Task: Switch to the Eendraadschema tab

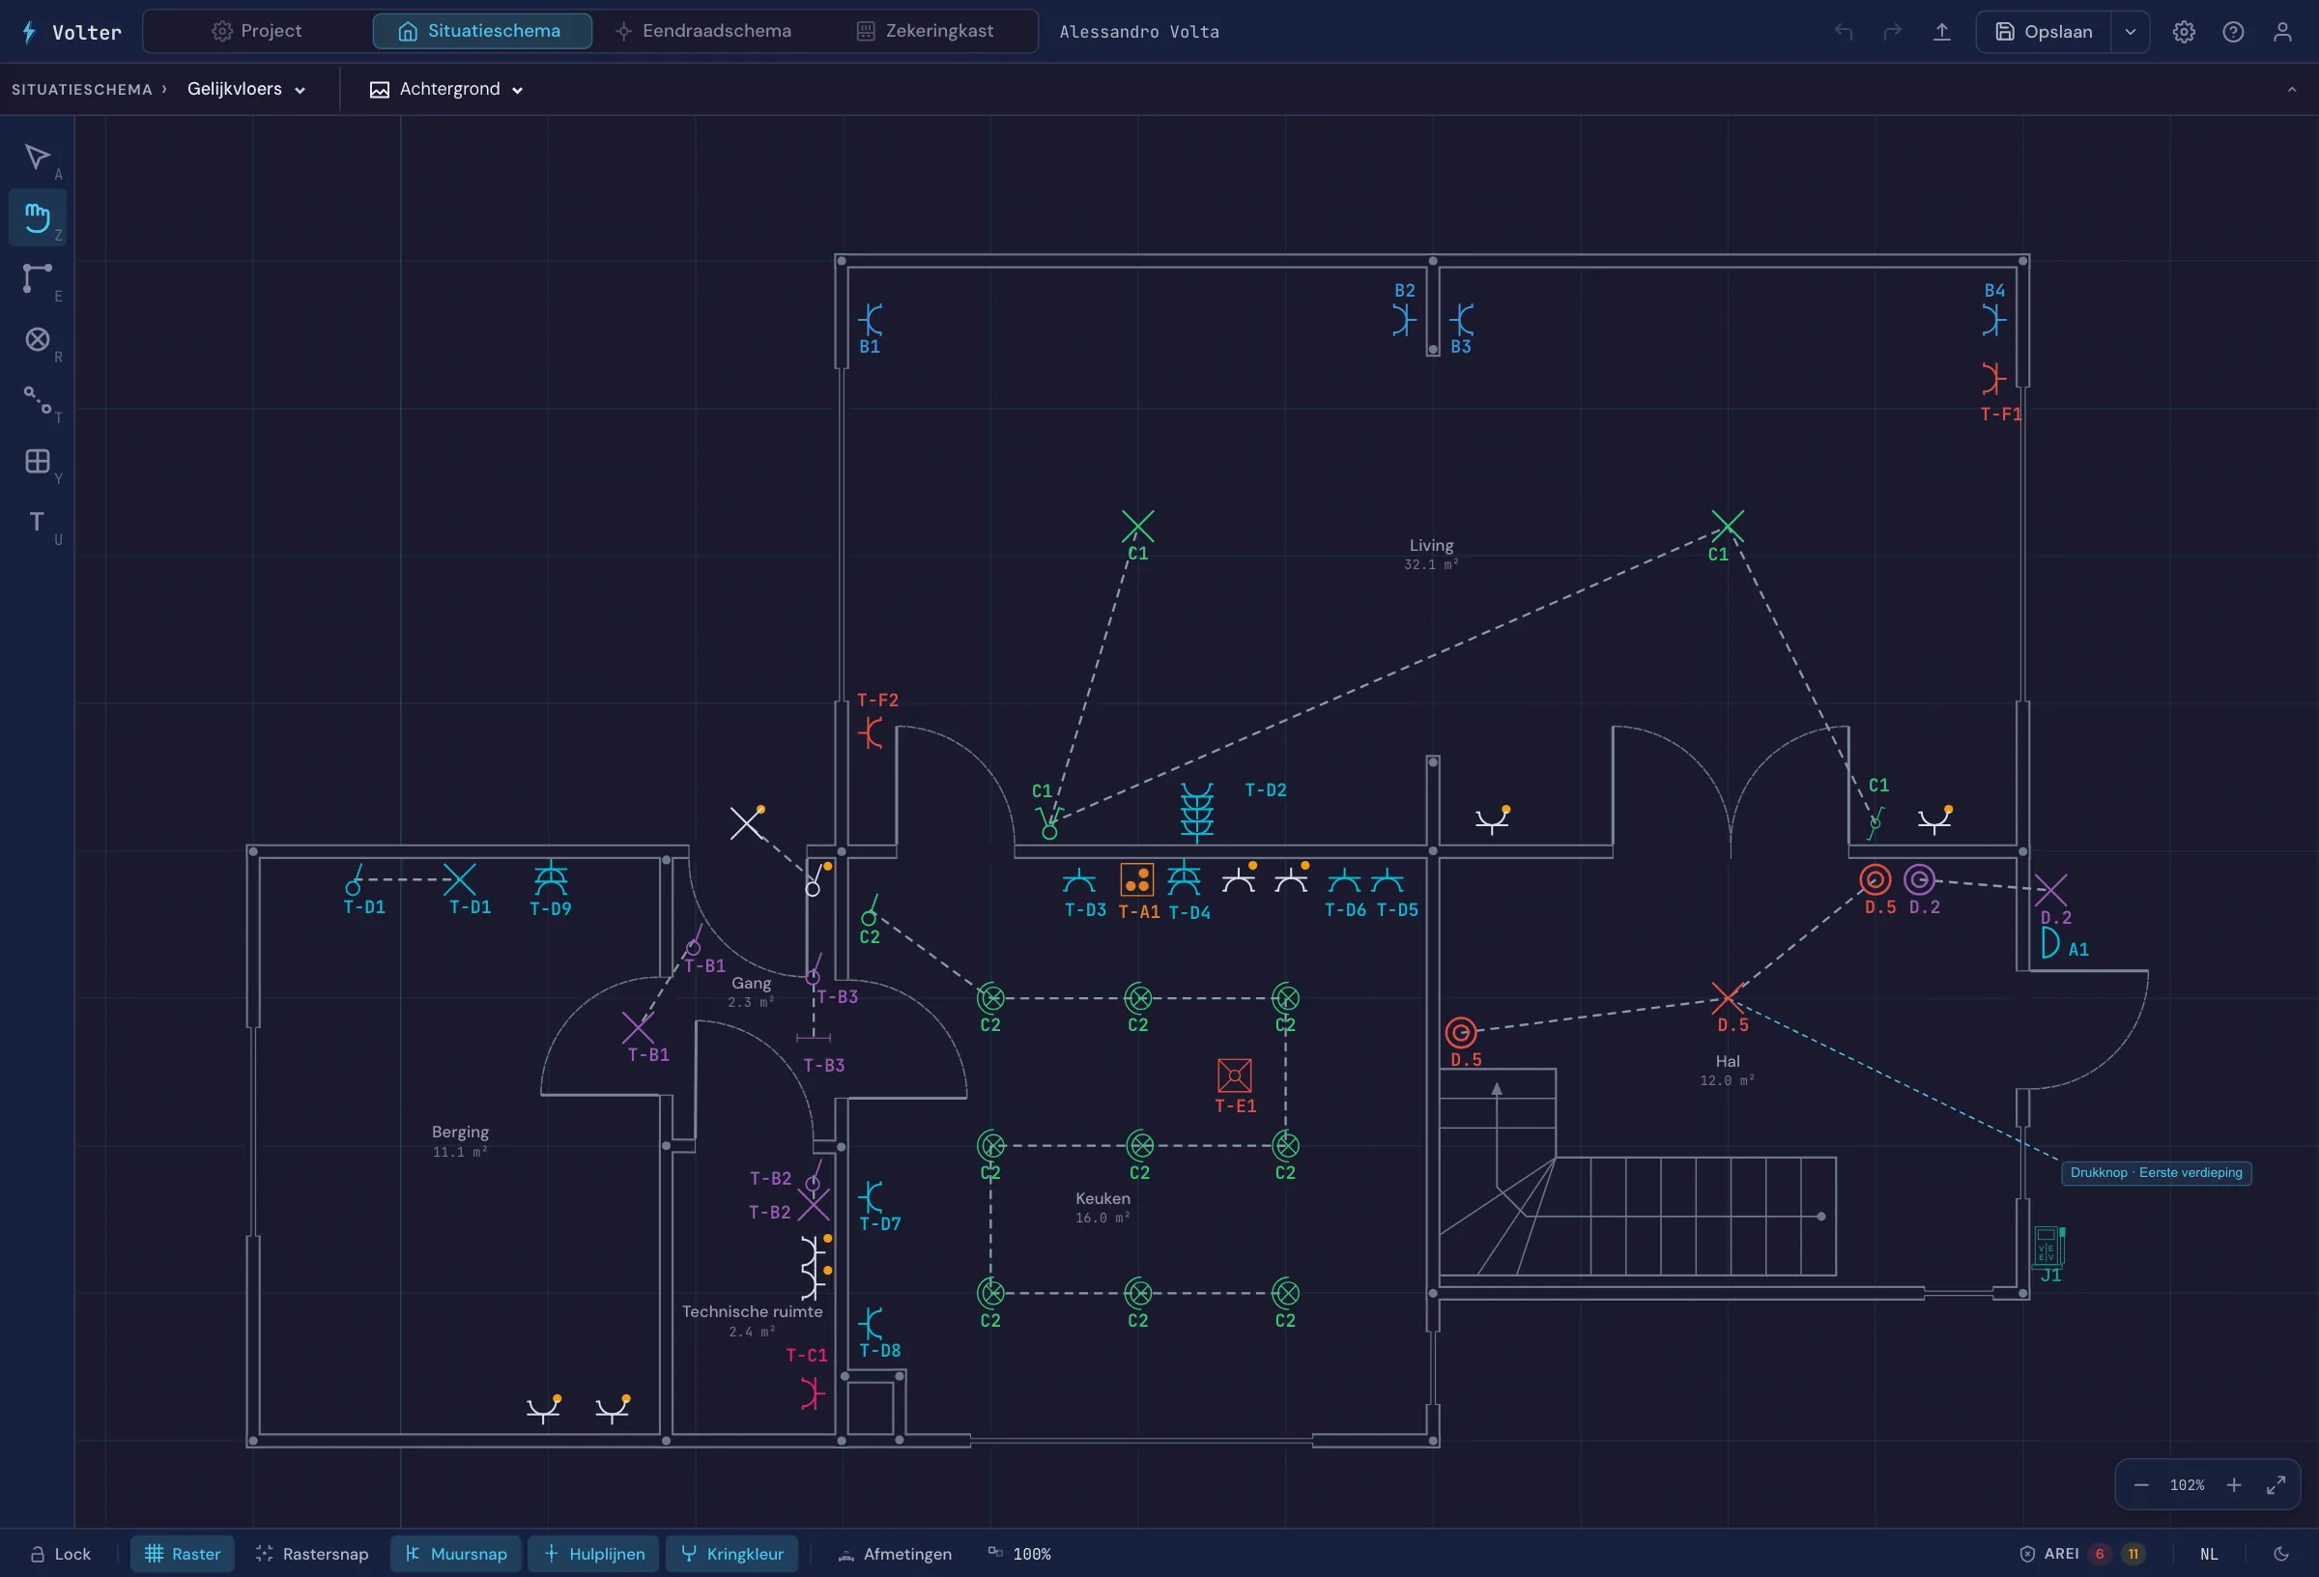Action: click(x=703, y=31)
